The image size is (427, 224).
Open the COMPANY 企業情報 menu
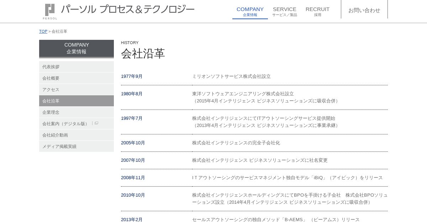250,11
